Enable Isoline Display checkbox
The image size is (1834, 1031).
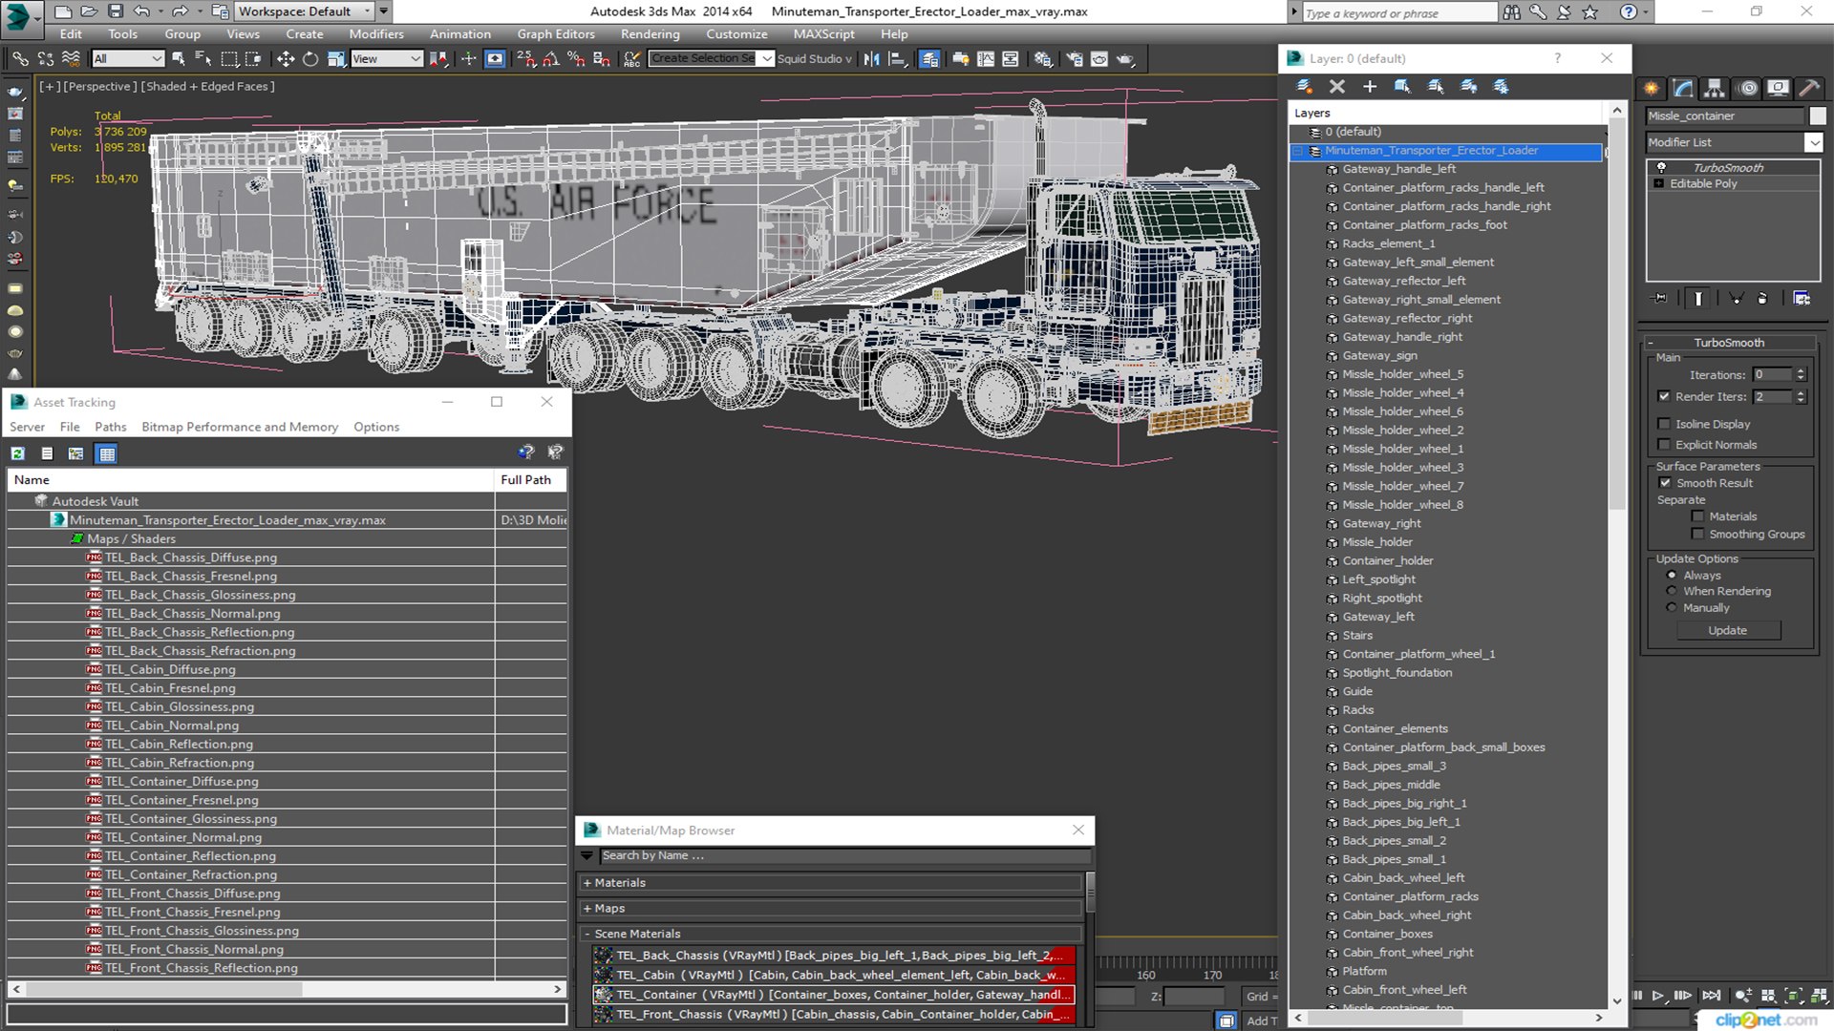1664,424
